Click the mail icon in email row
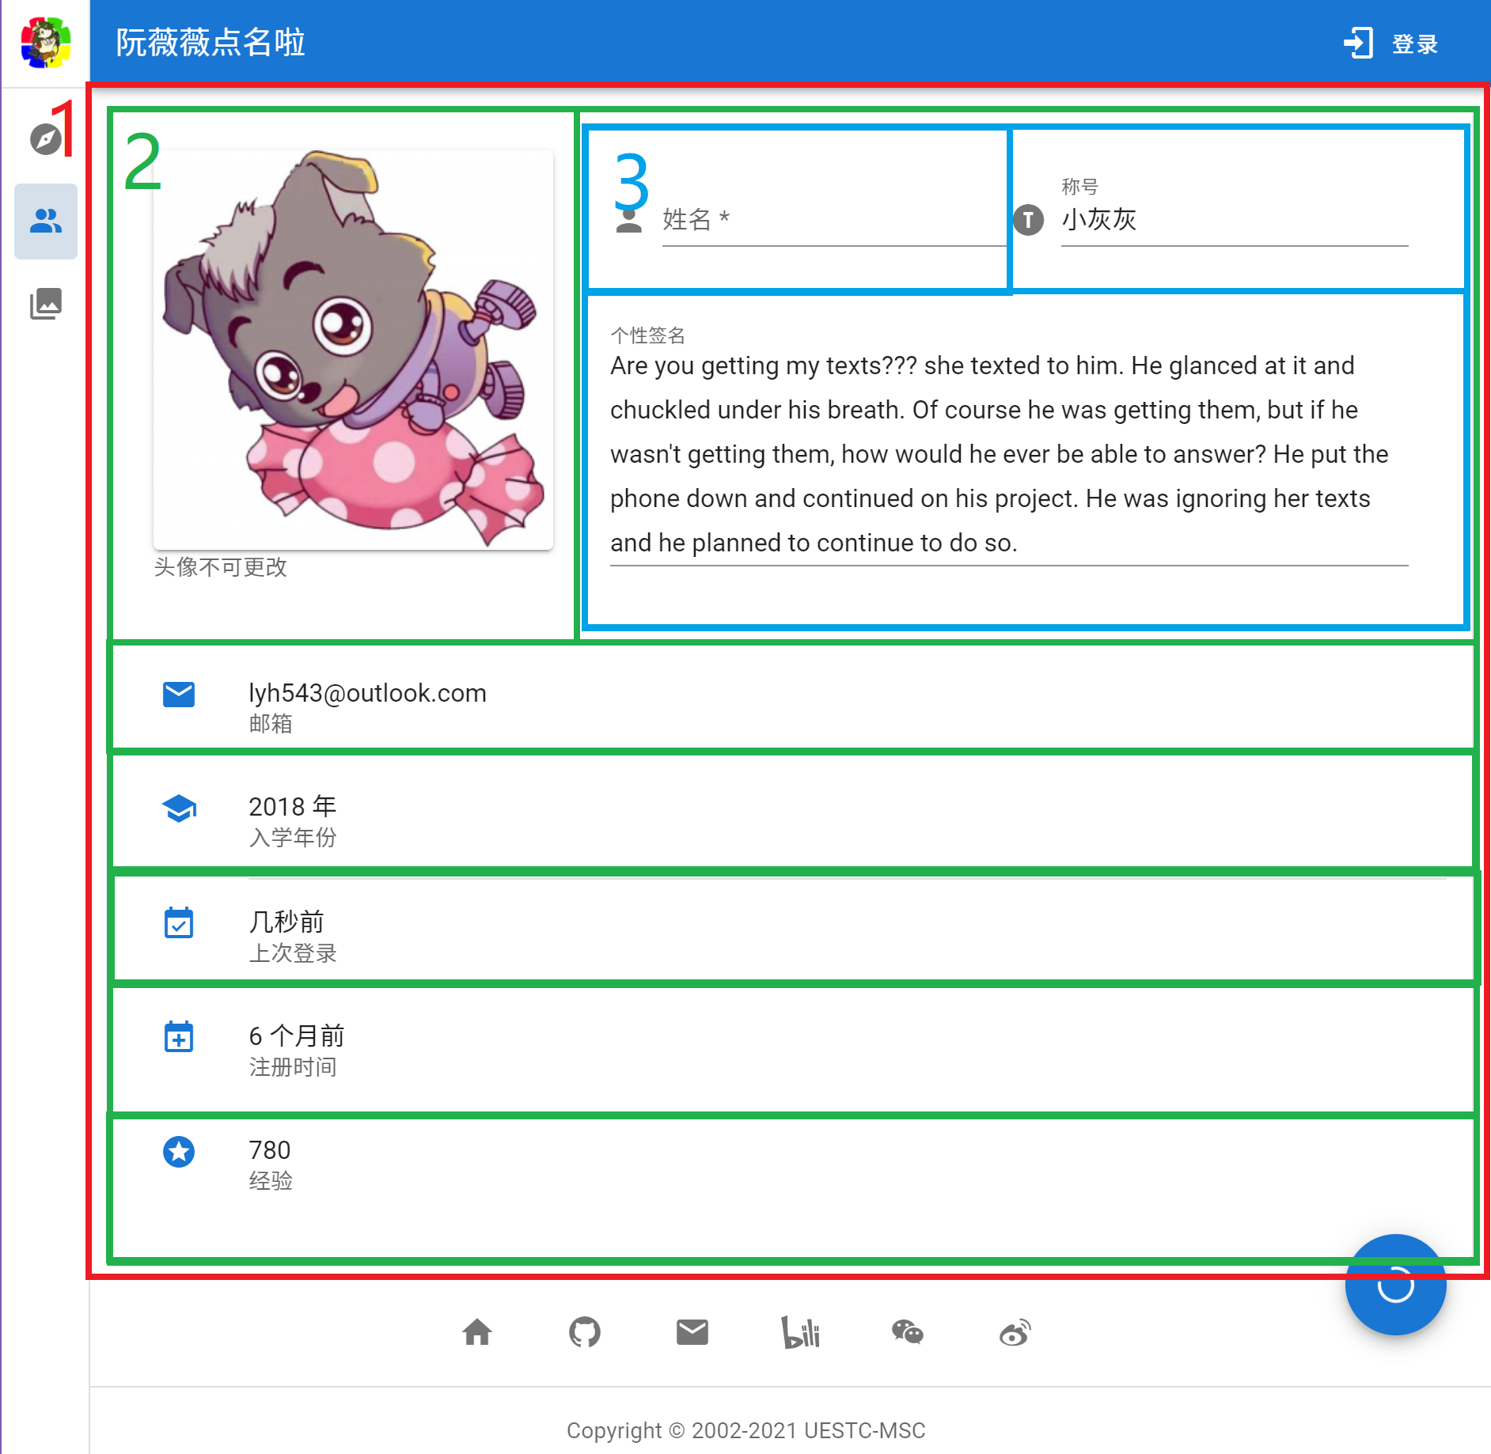Image resolution: width=1491 pixels, height=1454 pixels. pyautogui.click(x=179, y=694)
